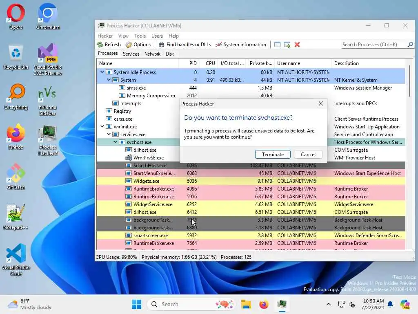Image resolution: width=418 pixels, height=314 pixels.
Task: Launch Firefox from the desktop
Action: pos(16,137)
